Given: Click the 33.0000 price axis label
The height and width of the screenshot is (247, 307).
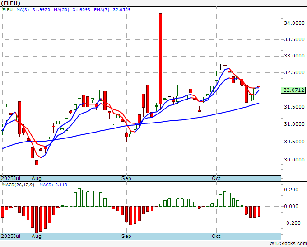Looking at the screenshot, I should [294, 56].
